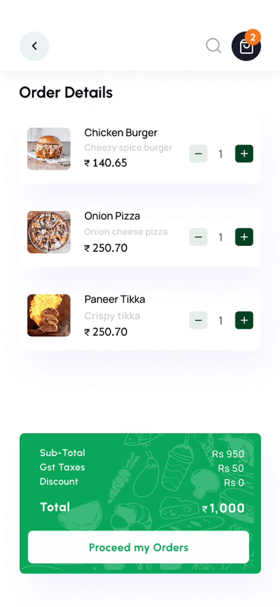This screenshot has width=280, height=607.
Task: Open the Onion Pizza item title
Action: point(112,216)
